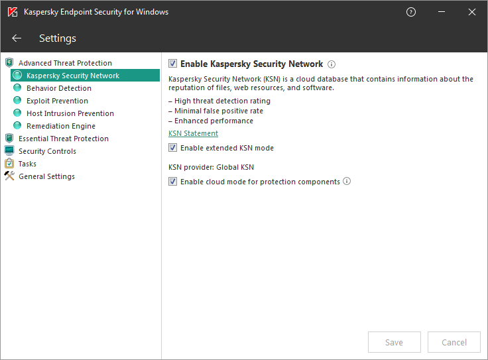The width and height of the screenshot is (488, 360).
Task: Click the Remediation Engine green circle icon
Action: click(x=17, y=126)
